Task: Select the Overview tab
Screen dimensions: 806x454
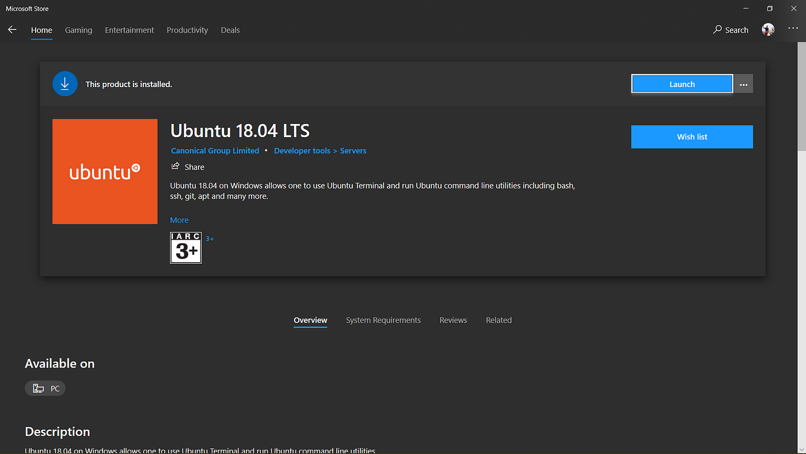Action: click(310, 320)
